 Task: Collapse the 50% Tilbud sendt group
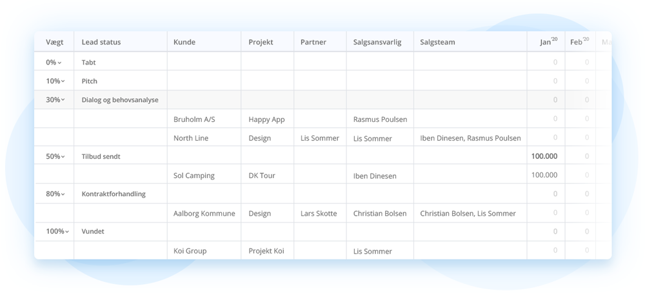point(63,157)
